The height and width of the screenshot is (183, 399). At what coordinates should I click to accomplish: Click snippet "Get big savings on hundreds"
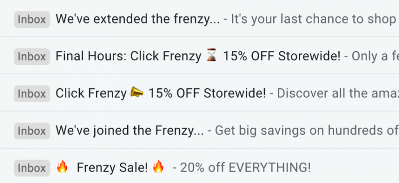coord(307,131)
